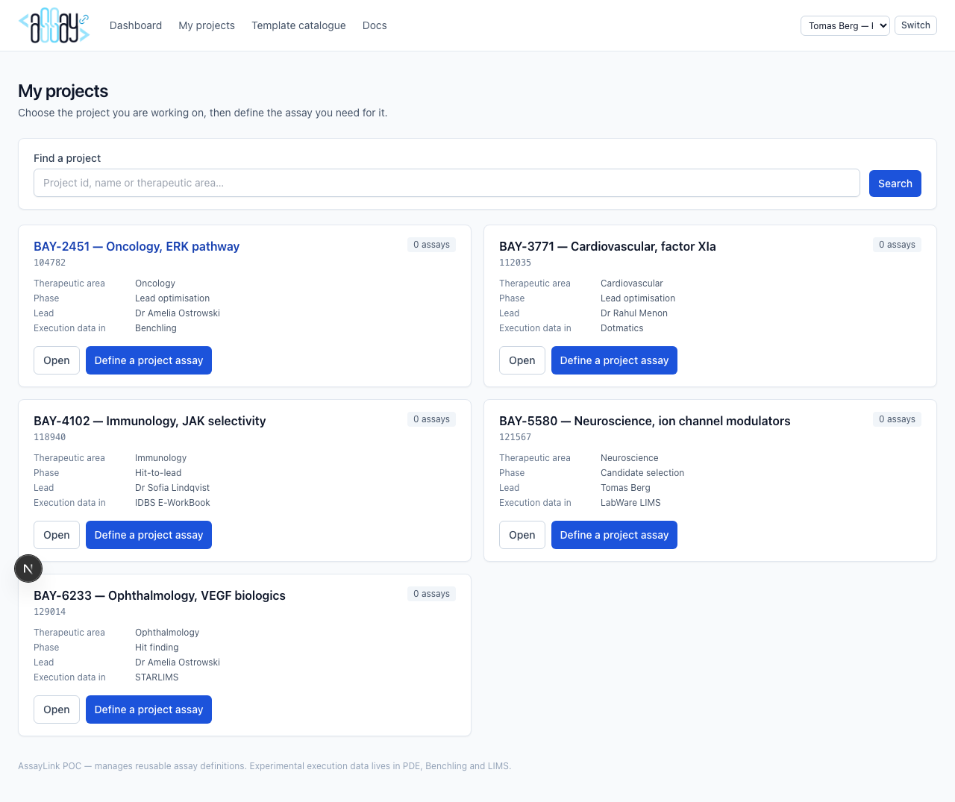
Task: Select the BAY-4102 Immunology, JAK selectivity title
Action: coord(149,421)
